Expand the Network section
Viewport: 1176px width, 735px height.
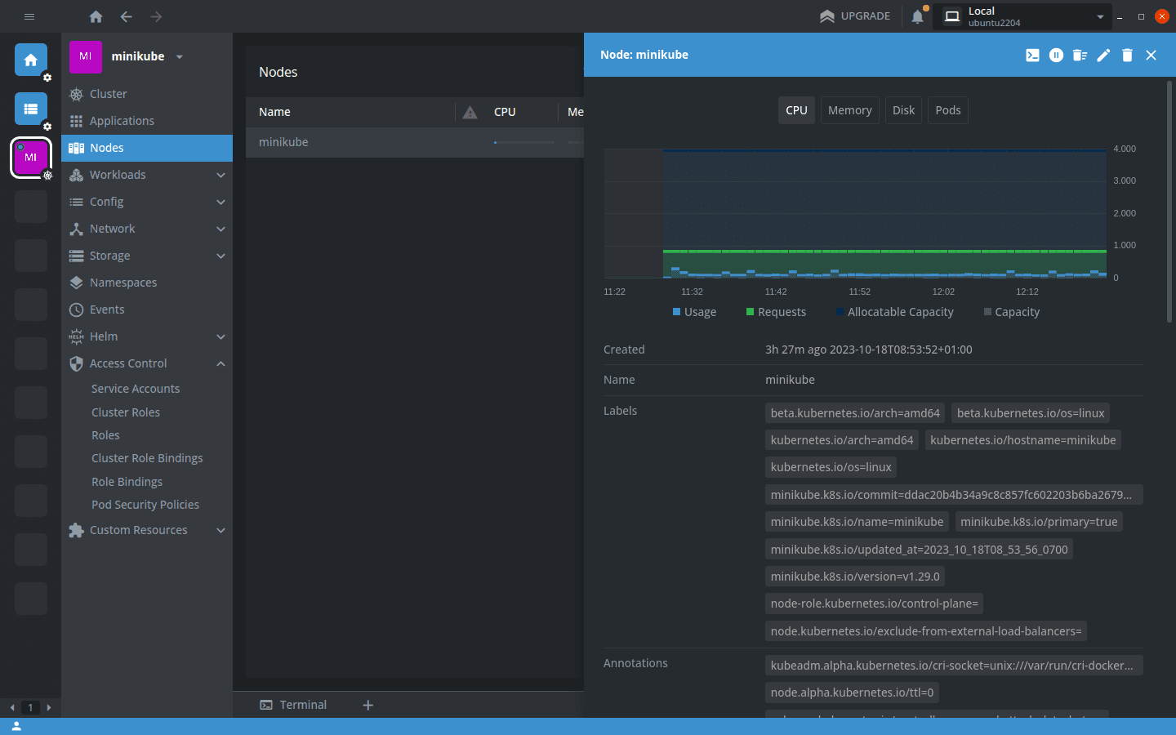tap(147, 229)
